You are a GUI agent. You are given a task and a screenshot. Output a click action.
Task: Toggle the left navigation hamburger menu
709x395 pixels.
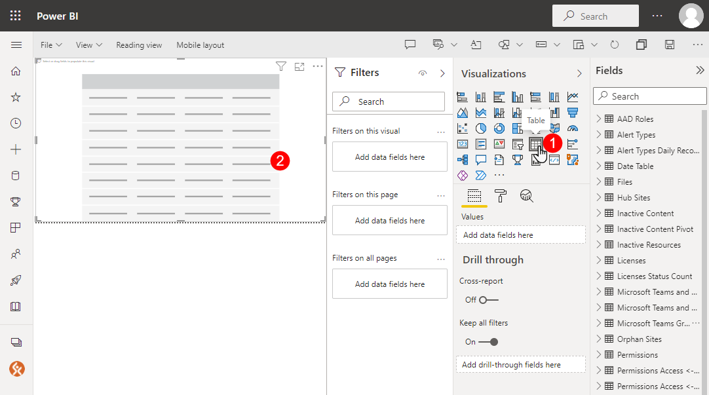click(x=16, y=45)
